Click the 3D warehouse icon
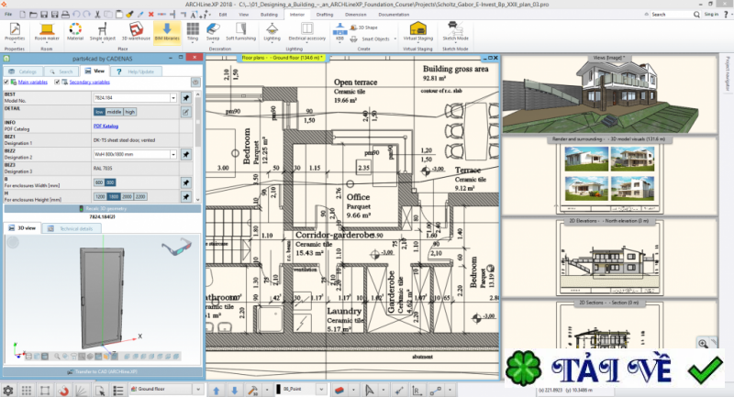The image size is (734, 397). click(x=134, y=33)
